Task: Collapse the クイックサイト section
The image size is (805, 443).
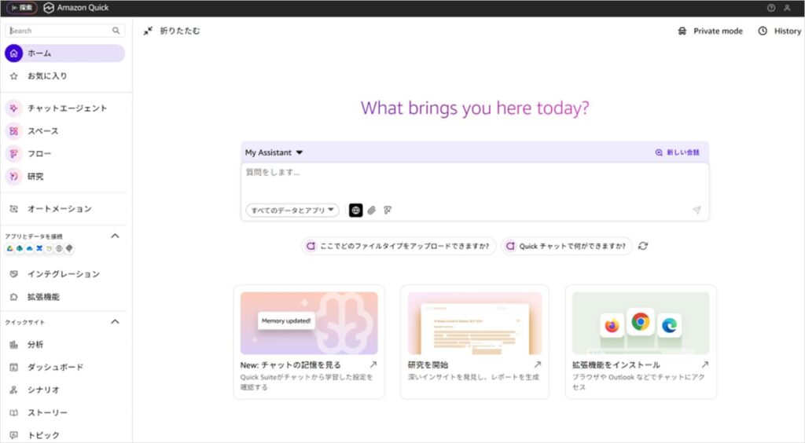Action: pyautogui.click(x=115, y=322)
